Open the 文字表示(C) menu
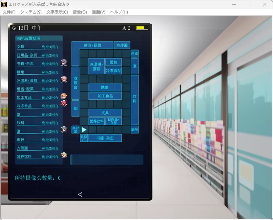The height and width of the screenshot is (220, 273). click(57, 12)
